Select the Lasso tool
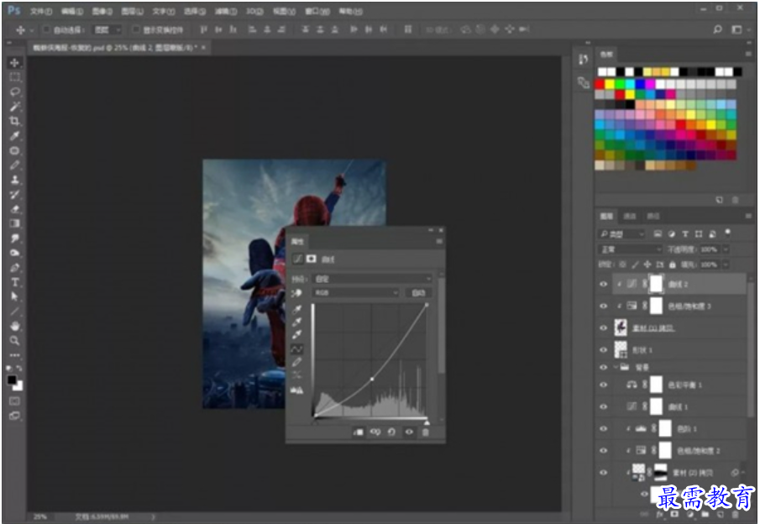 pos(14,92)
